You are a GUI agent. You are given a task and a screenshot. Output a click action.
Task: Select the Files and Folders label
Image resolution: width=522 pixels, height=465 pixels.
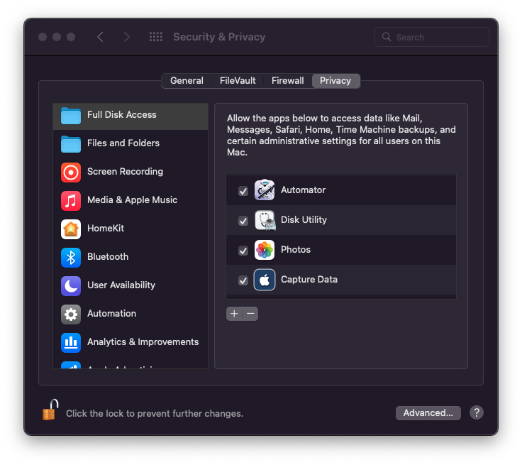tap(123, 143)
